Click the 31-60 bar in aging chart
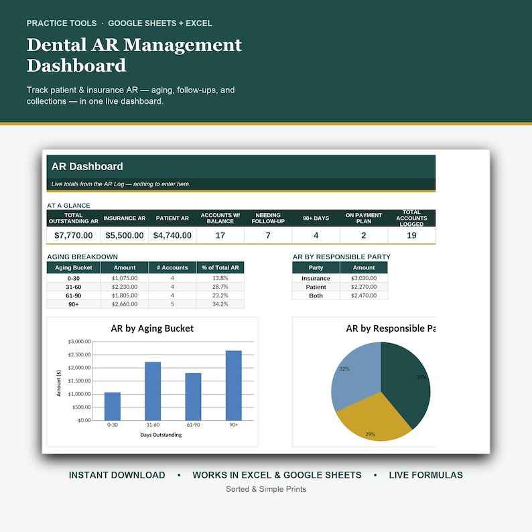532x532 pixels. tap(153, 391)
